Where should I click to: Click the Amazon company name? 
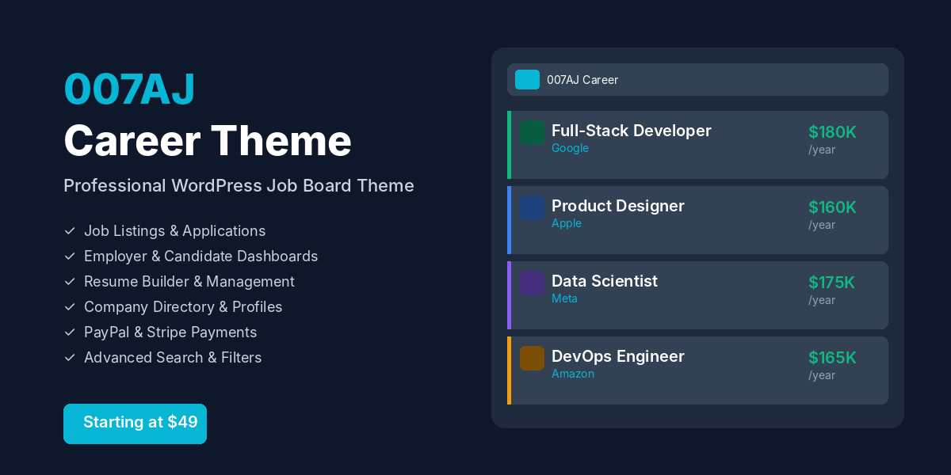pyautogui.click(x=573, y=374)
